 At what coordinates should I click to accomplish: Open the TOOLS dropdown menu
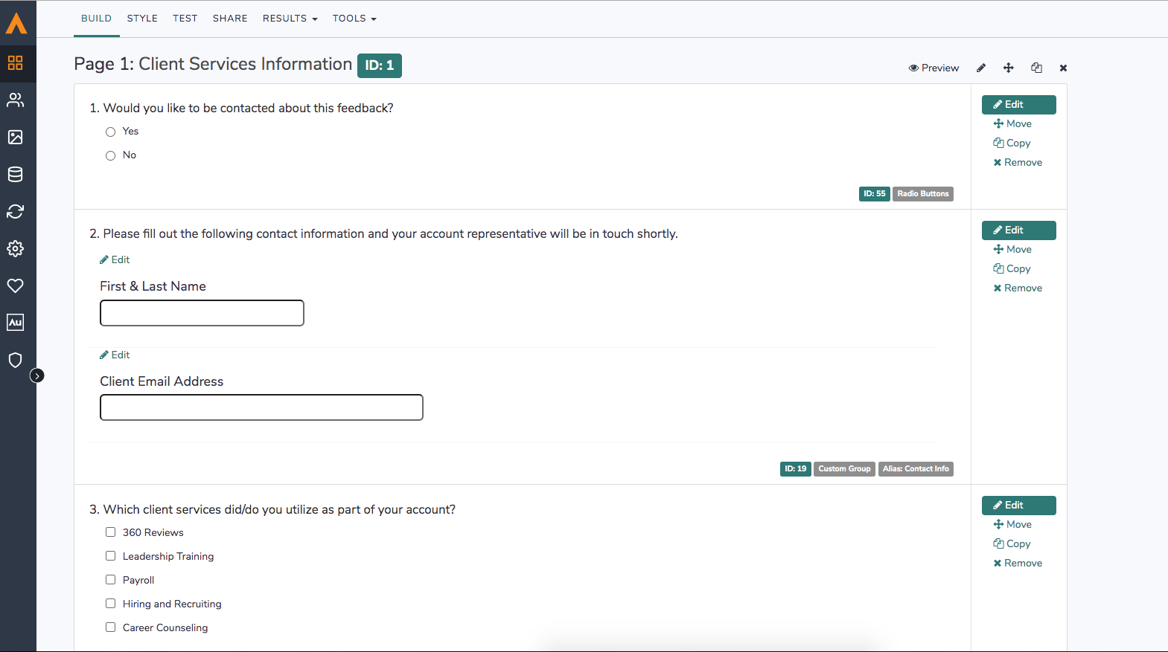[x=354, y=18]
